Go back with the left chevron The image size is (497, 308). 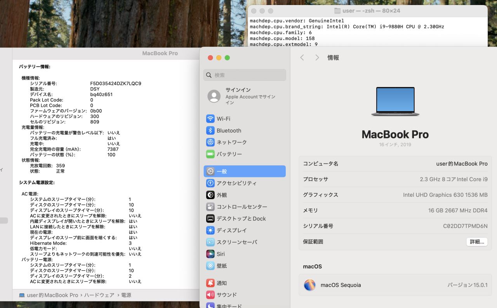(302, 58)
